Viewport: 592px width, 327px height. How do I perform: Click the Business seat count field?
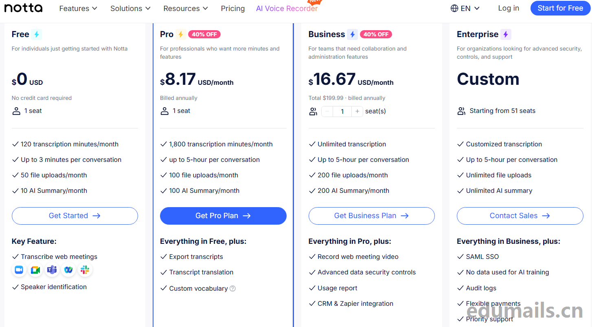click(342, 111)
